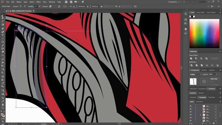This screenshot has width=222, height=125.
Task: Click the Pathfinder Expand button
Action: pyautogui.click(x=215, y=58)
